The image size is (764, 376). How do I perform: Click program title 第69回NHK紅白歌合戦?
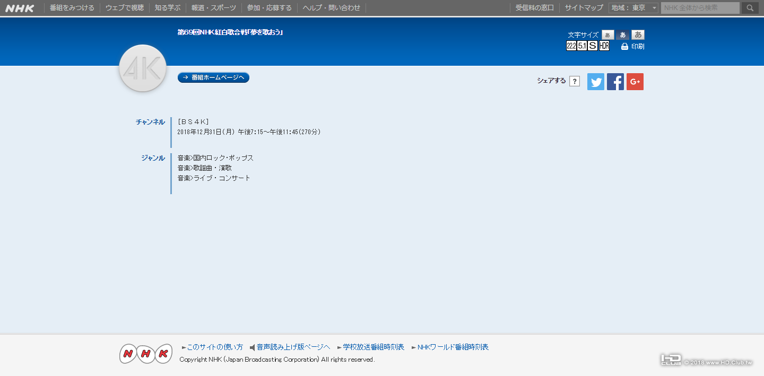[x=230, y=32]
